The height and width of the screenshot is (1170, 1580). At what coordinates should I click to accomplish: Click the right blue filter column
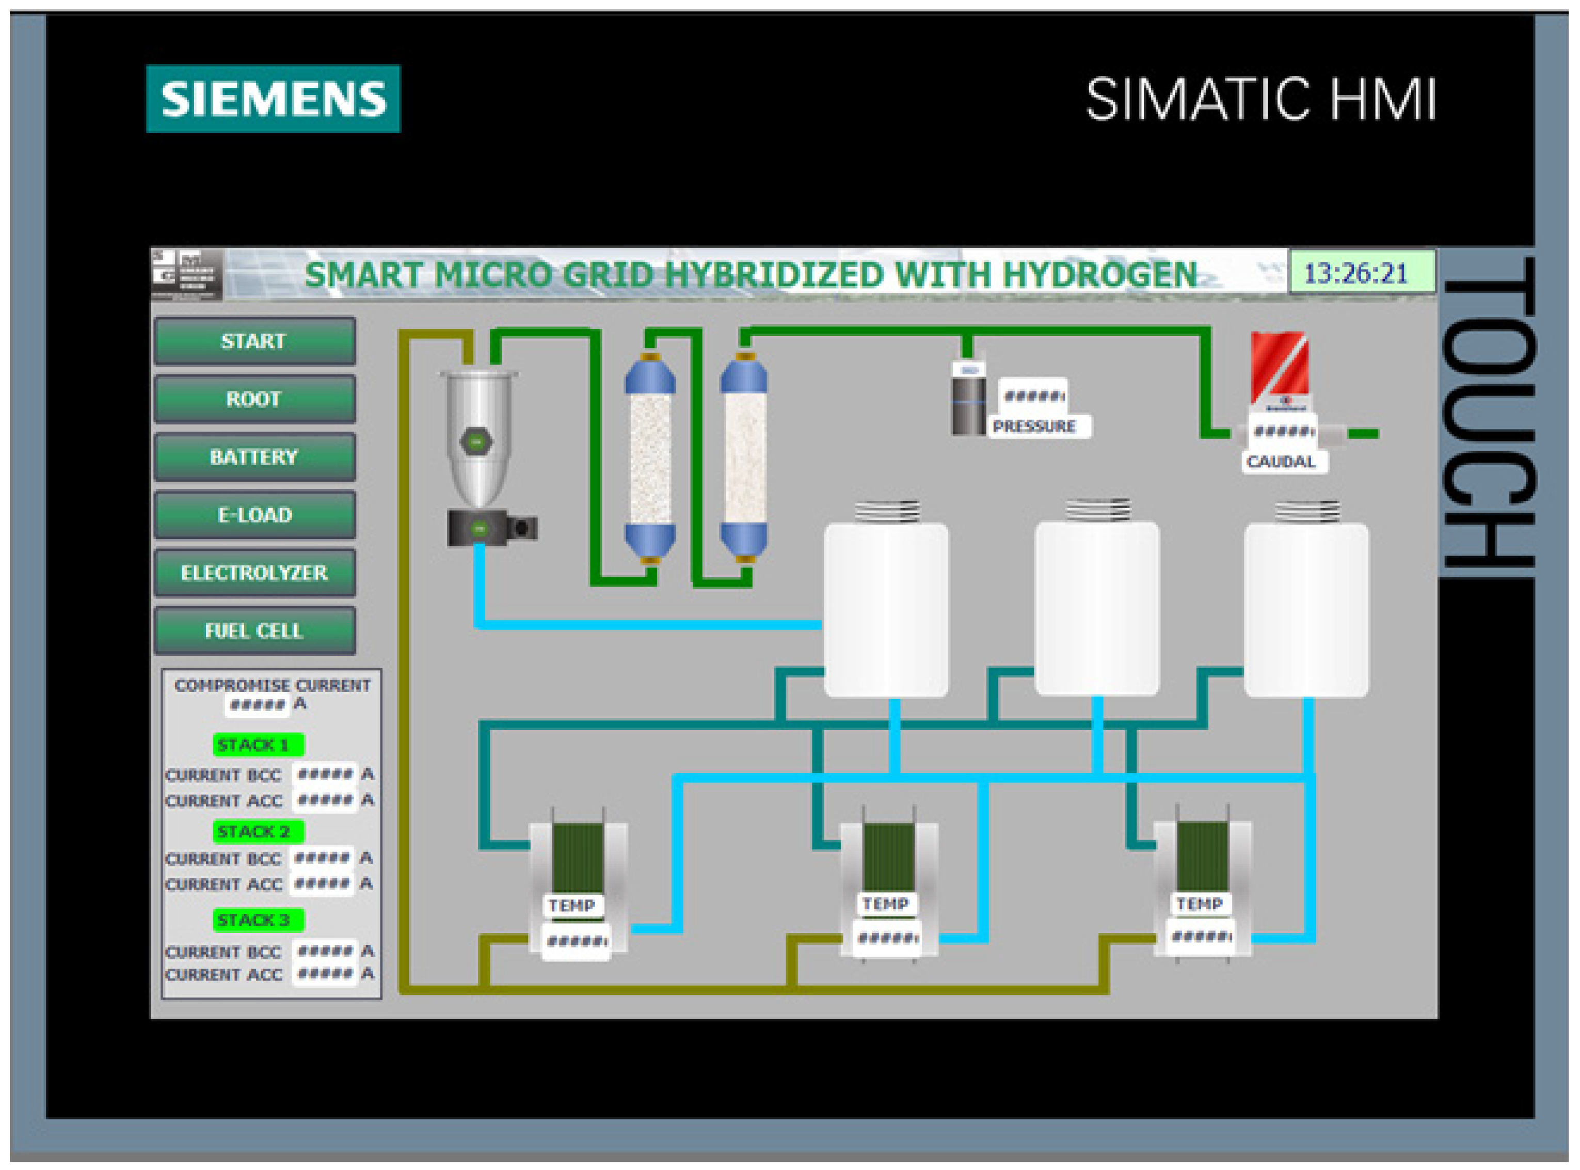(x=744, y=457)
